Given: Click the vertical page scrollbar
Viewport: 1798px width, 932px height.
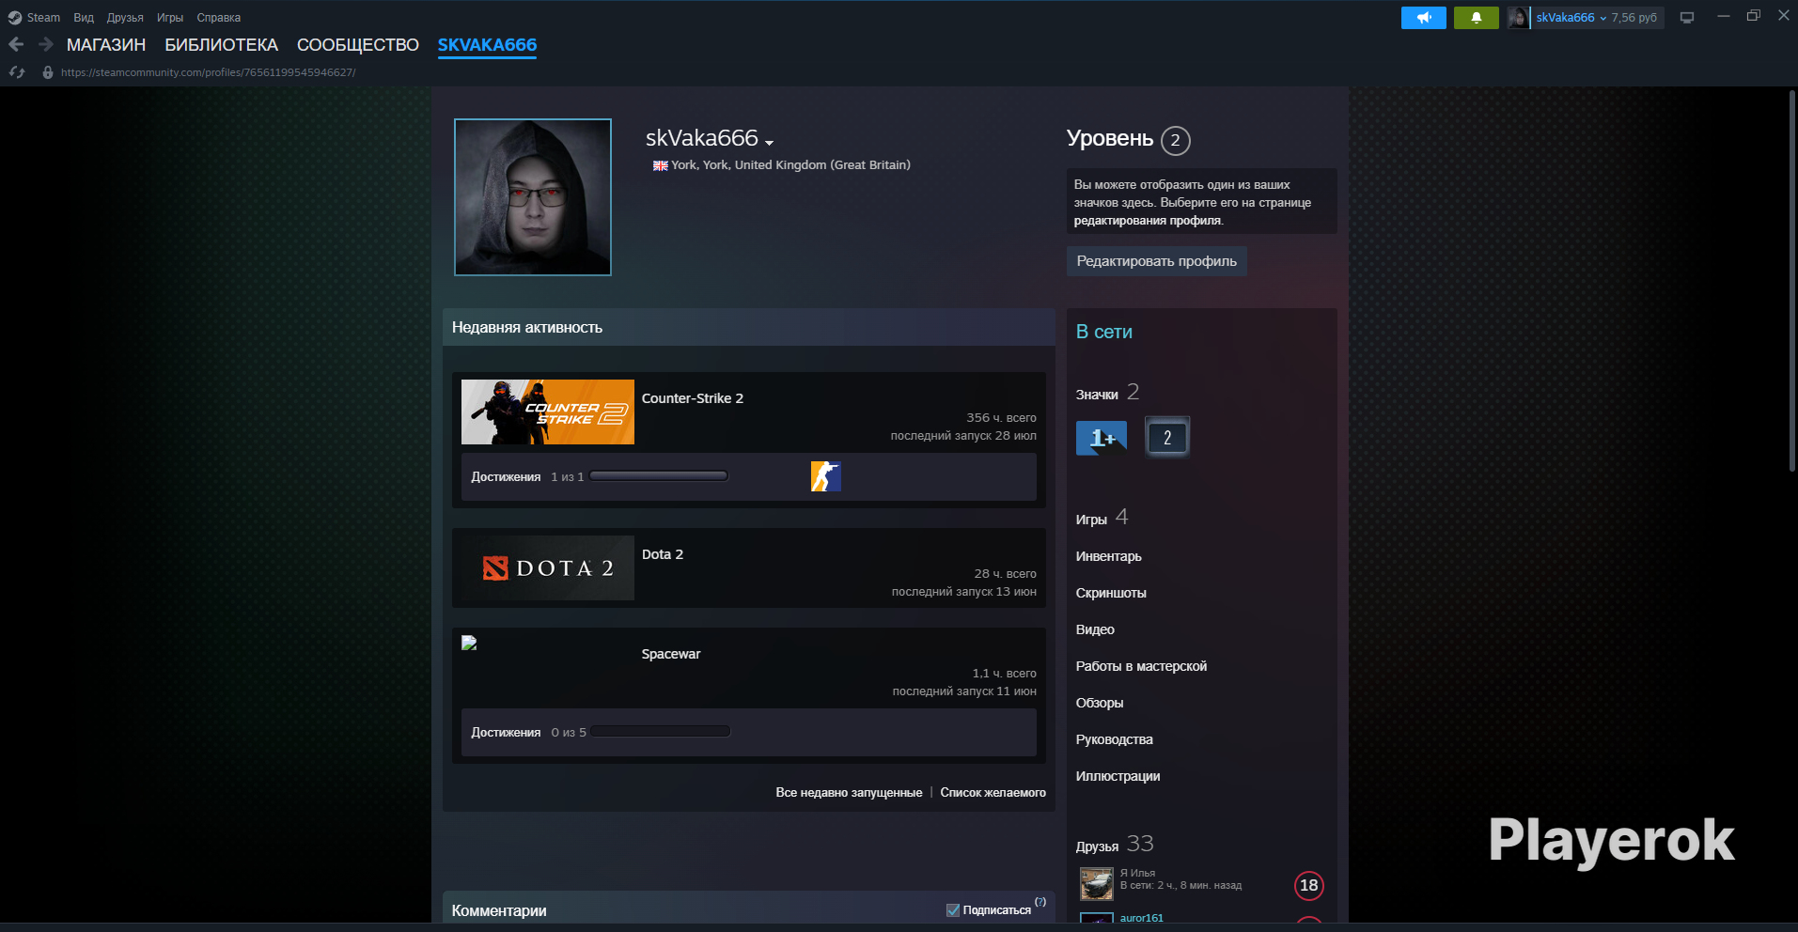Looking at the screenshot, I should coord(1791,282).
